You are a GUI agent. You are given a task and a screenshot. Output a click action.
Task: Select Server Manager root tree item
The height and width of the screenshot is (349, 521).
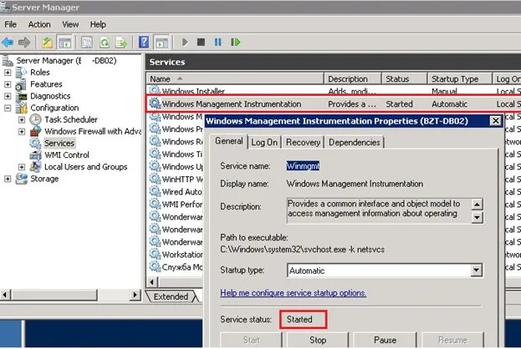(66, 61)
